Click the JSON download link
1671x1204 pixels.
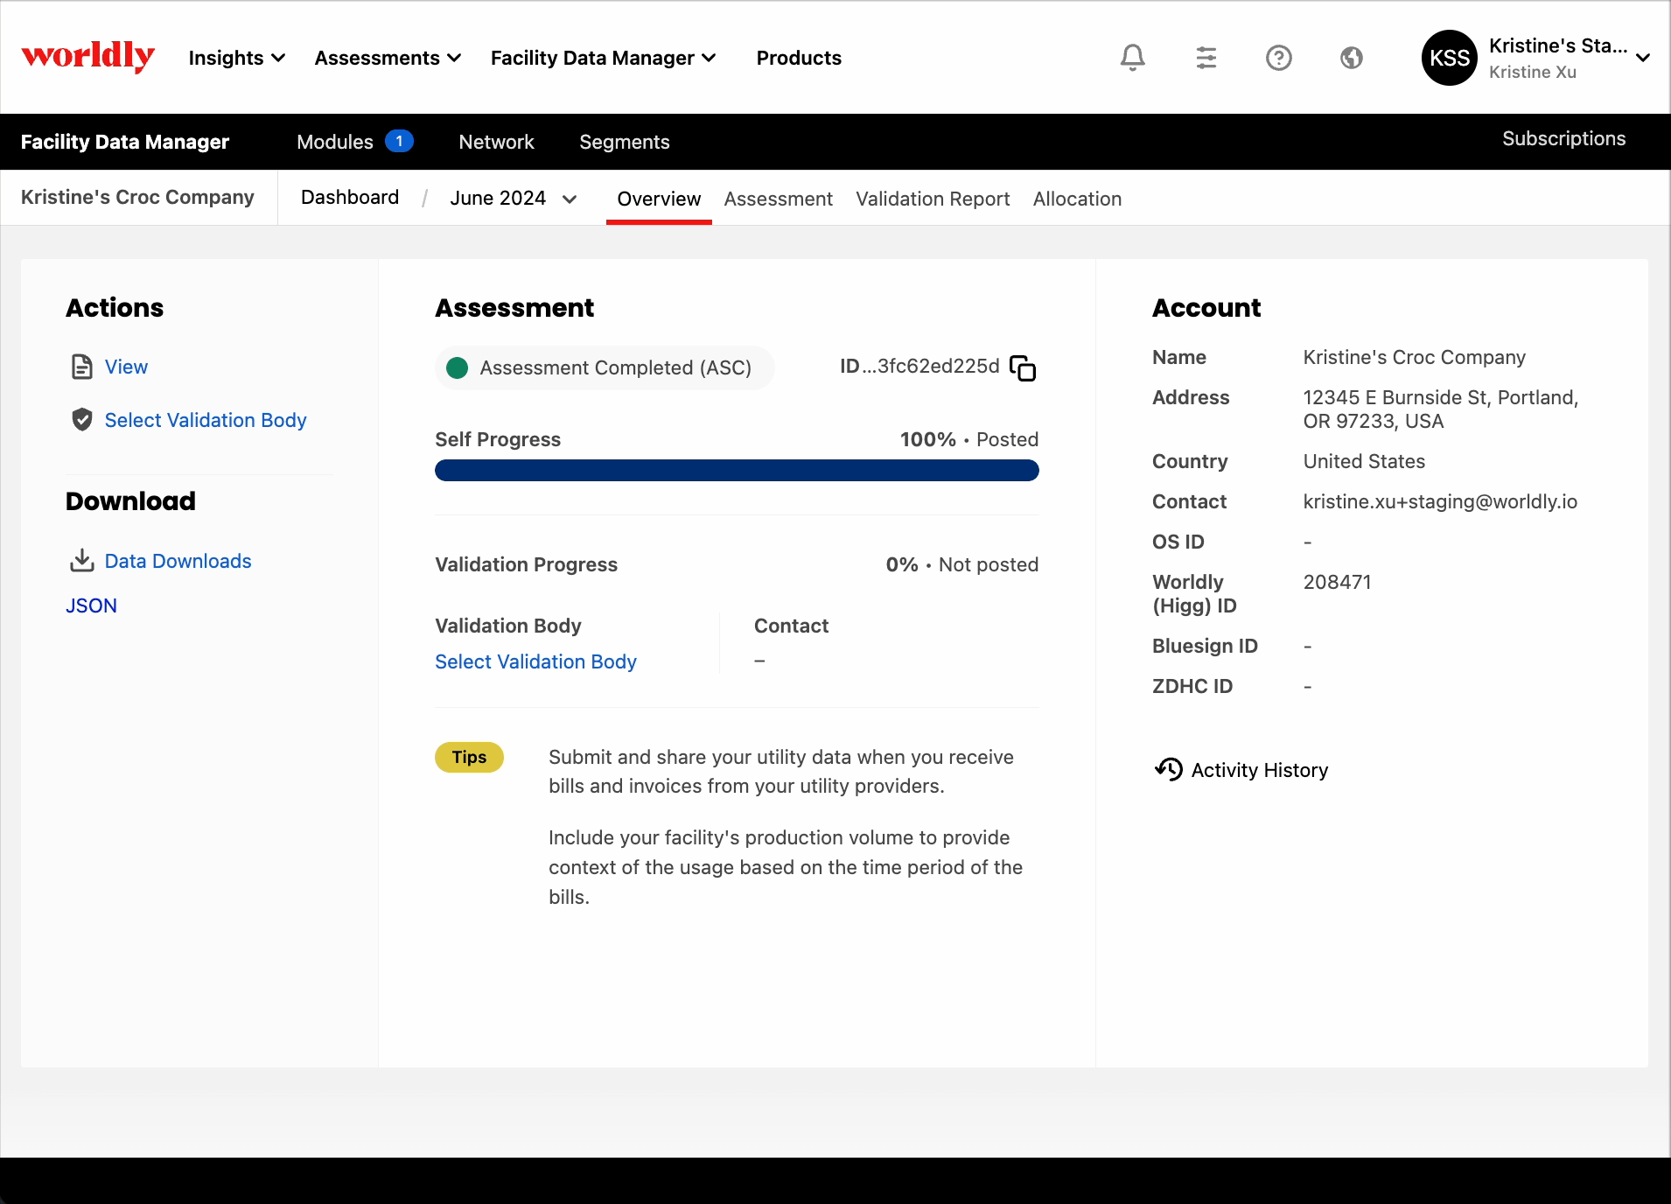pos(91,605)
